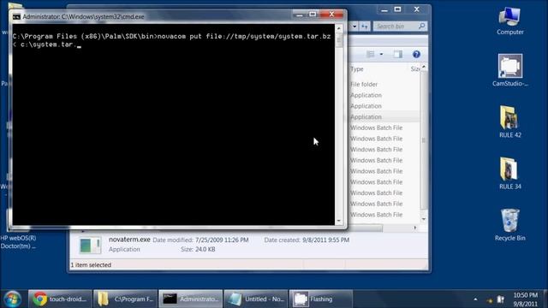This screenshot has height=308, width=548.
Task: Switch to the Flashing taskbar button
Action: (x=320, y=299)
